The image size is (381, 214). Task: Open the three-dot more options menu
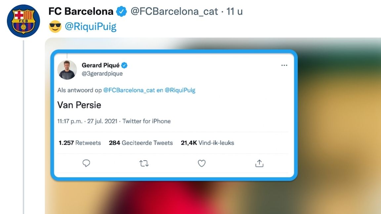click(x=284, y=65)
